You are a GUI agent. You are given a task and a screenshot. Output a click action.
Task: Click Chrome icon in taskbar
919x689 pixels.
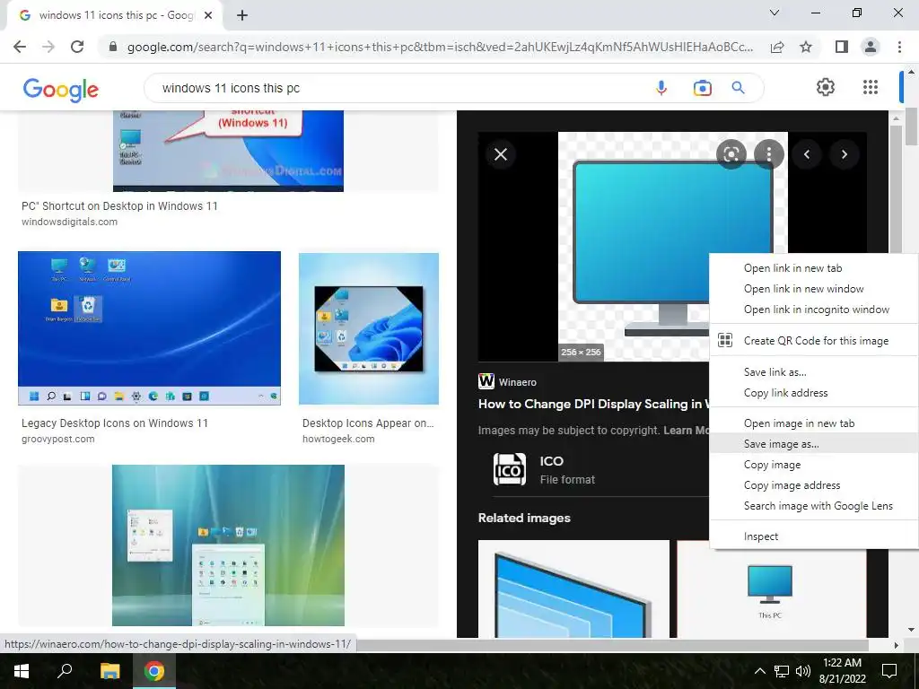[154, 671]
